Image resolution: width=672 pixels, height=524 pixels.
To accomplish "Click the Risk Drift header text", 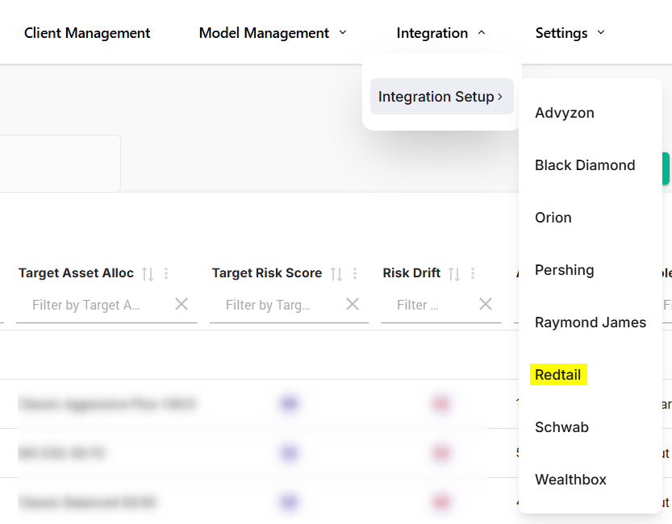I will (x=411, y=272).
